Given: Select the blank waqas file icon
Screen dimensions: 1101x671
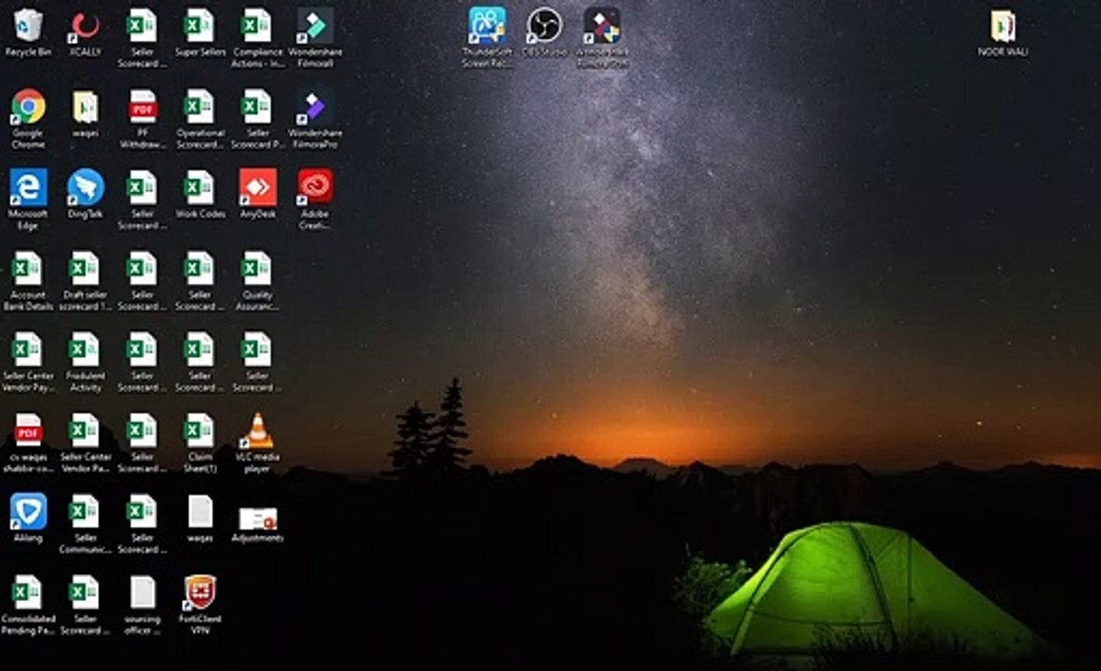Looking at the screenshot, I should pos(200,513).
